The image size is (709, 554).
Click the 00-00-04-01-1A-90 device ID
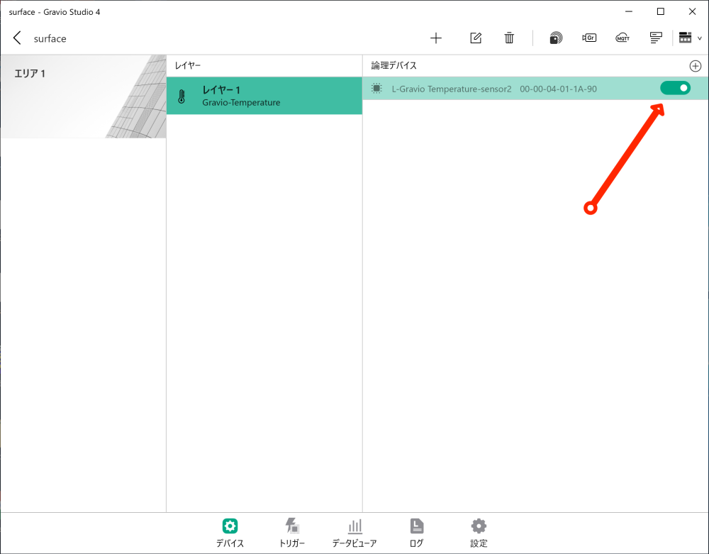point(558,89)
